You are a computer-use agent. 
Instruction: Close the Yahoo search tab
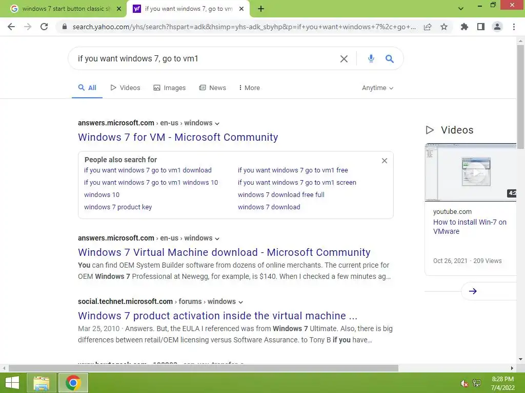[241, 9]
